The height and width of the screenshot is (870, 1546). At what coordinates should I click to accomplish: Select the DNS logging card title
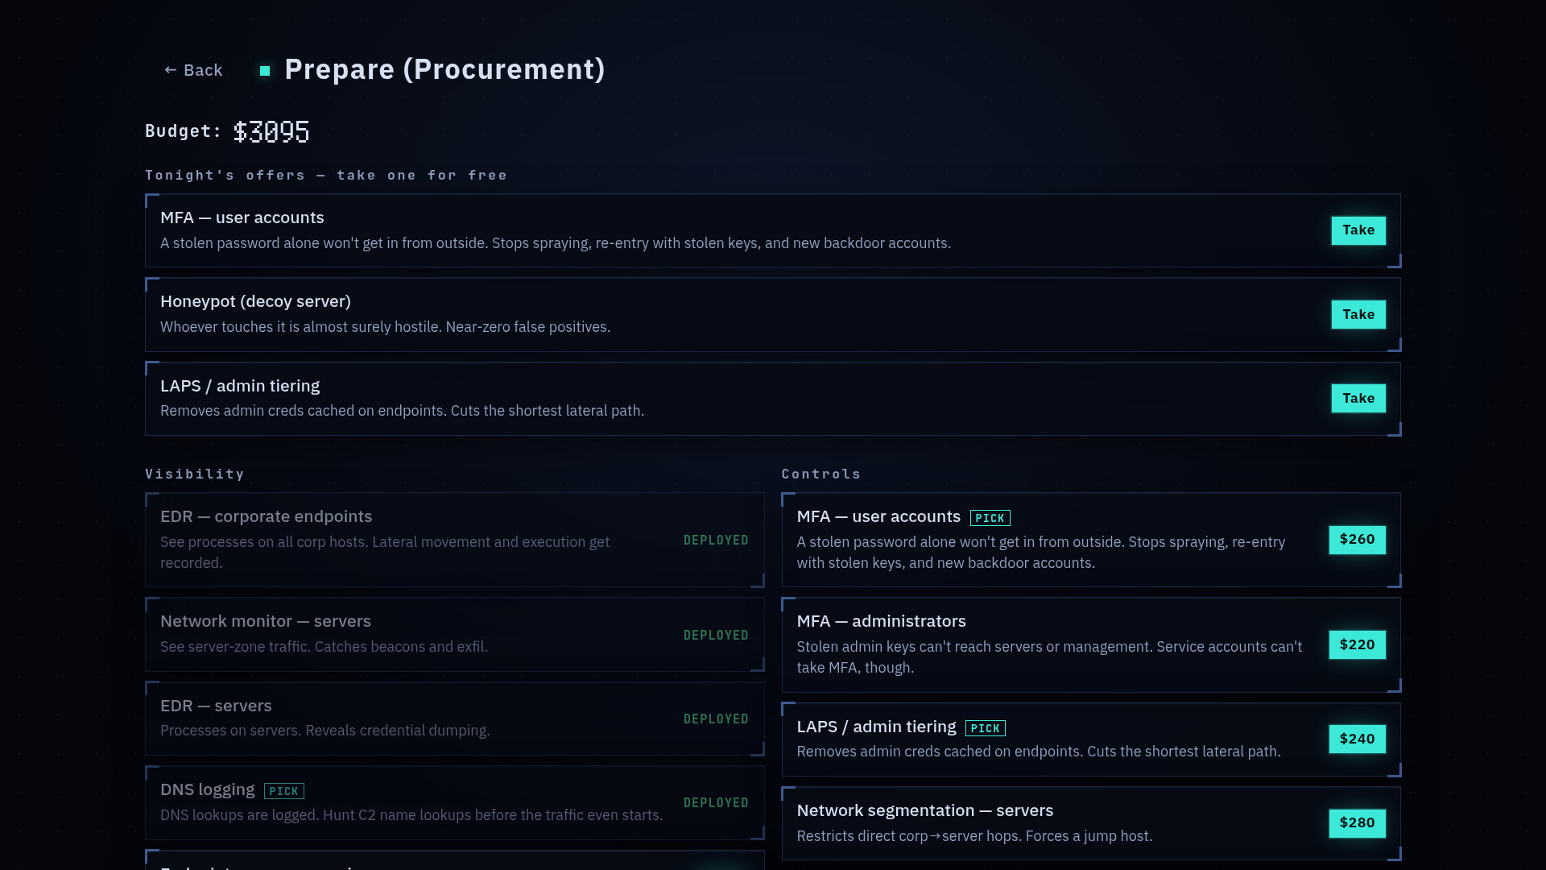click(207, 789)
